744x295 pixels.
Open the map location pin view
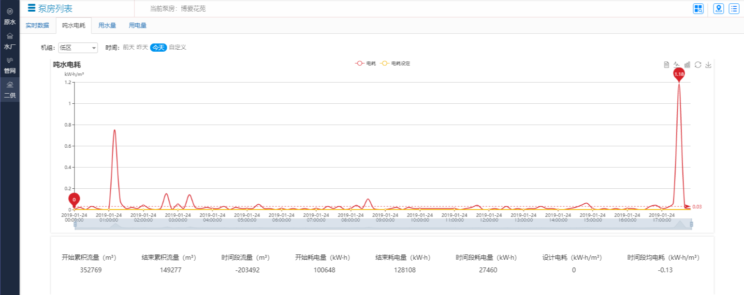pos(718,9)
